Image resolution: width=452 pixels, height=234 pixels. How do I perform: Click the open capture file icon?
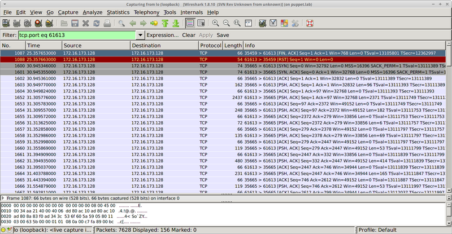coord(64,23)
